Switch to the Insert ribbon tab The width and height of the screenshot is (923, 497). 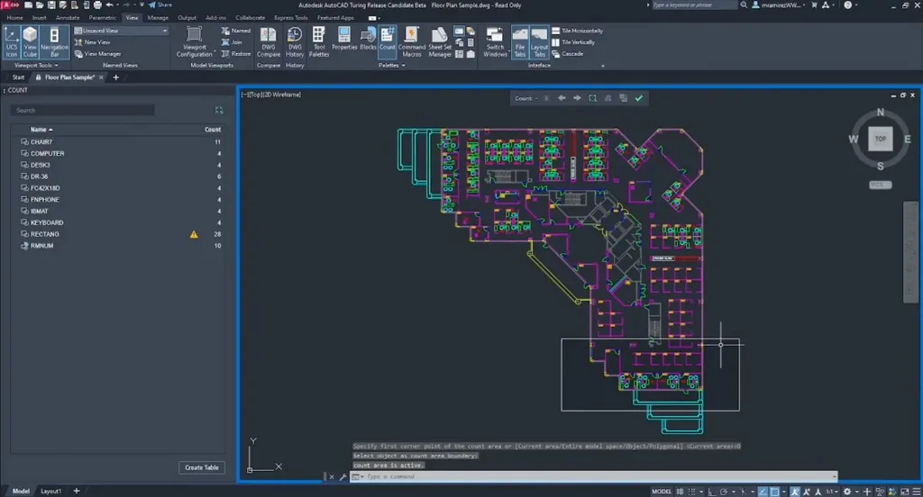40,18
